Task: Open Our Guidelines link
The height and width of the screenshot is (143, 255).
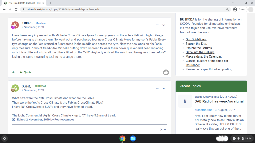Action: coord(196,39)
